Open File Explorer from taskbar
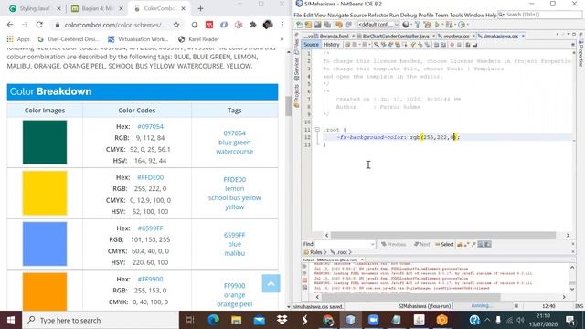The height and width of the screenshot is (329, 585). (236, 320)
